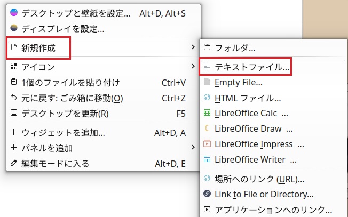Expand the パネルを追加 submenu arrow

[193, 148]
